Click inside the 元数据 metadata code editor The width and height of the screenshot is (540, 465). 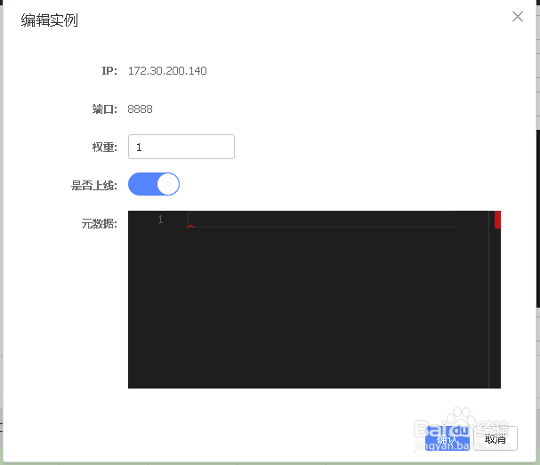pyautogui.click(x=314, y=300)
